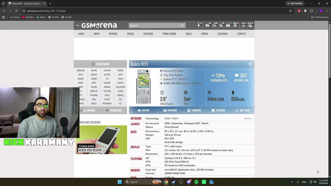The height and width of the screenshot is (186, 331).
Task: Open the YouTube bookmark
Action: [x=28, y=17]
